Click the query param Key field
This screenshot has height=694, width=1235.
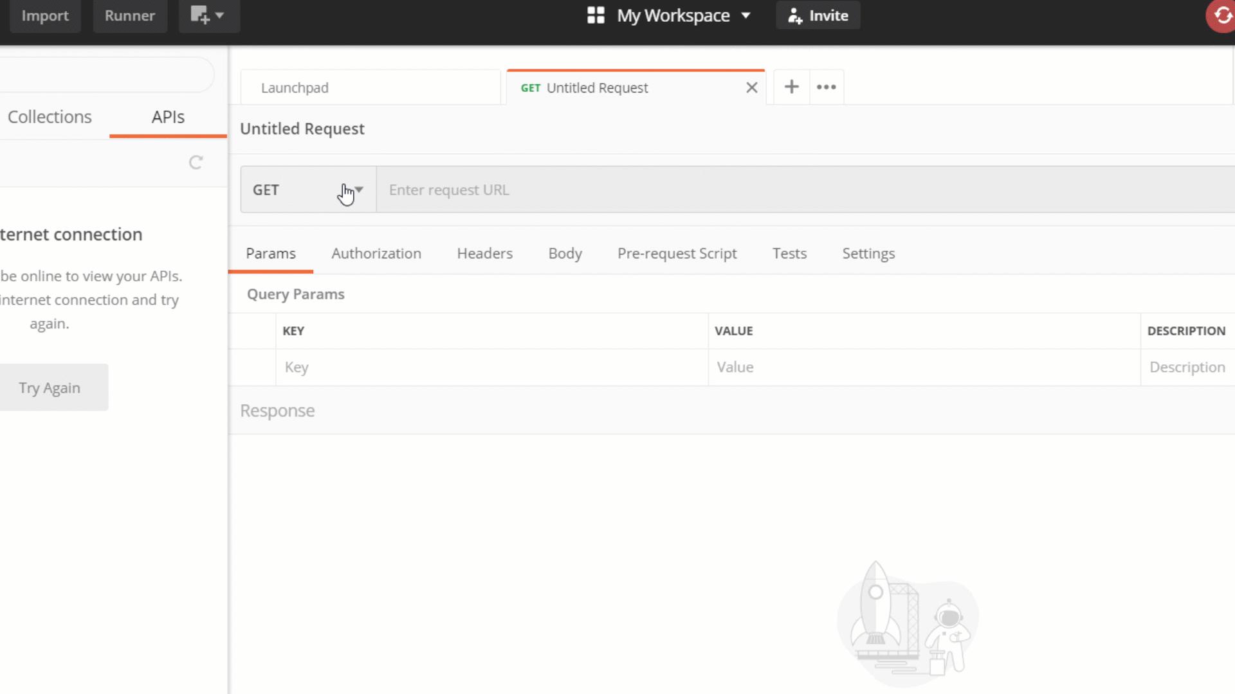[x=492, y=367]
